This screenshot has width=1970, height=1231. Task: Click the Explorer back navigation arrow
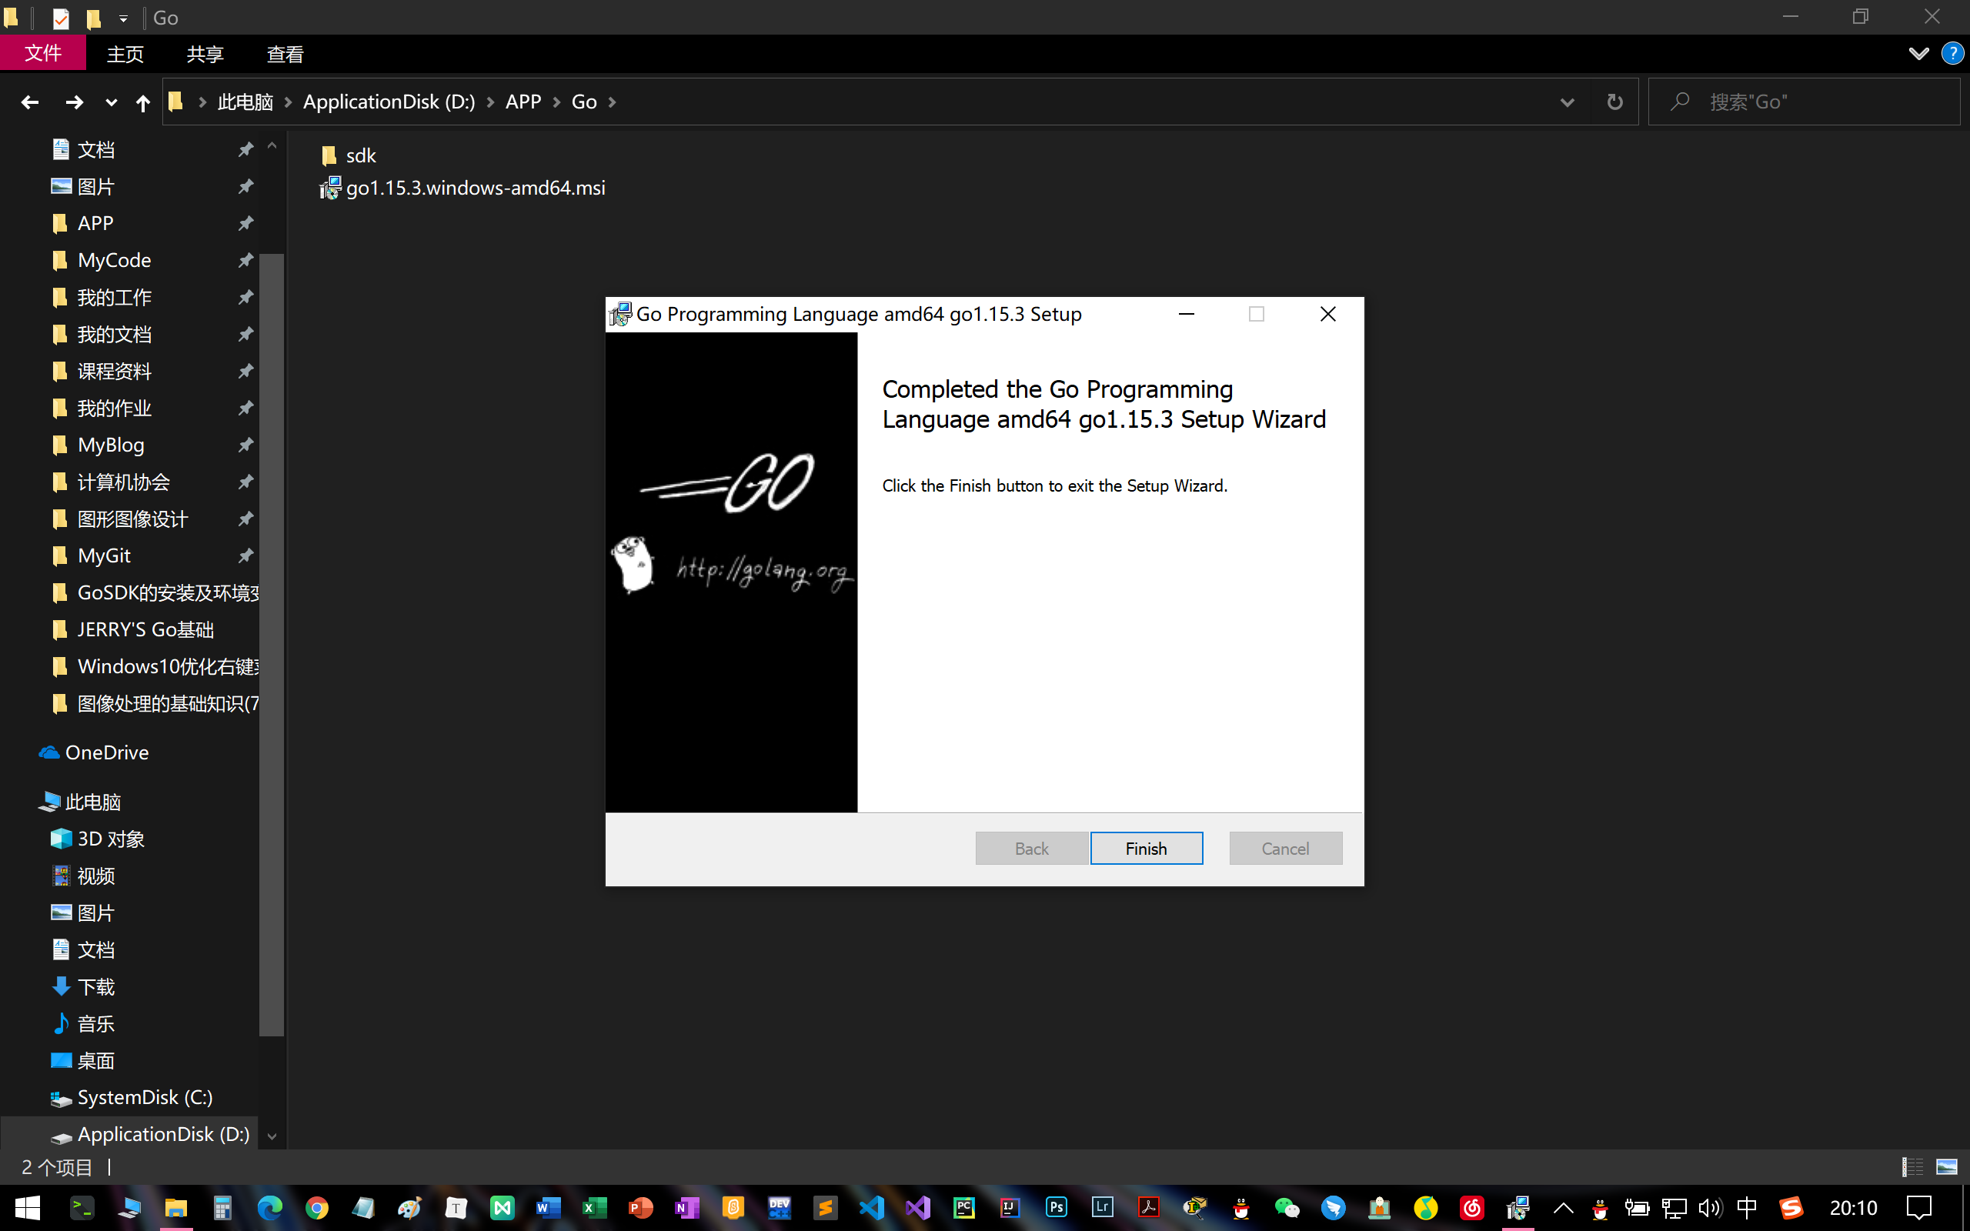click(x=30, y=102)
